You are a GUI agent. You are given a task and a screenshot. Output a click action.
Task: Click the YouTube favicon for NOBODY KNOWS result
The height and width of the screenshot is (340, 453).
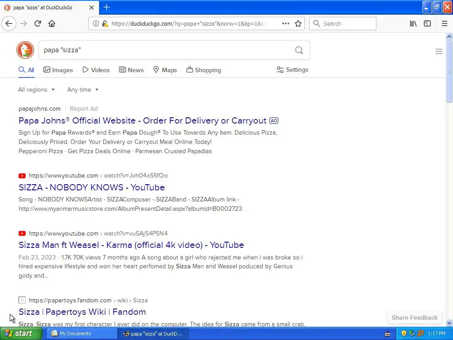[x=22, y=175]
